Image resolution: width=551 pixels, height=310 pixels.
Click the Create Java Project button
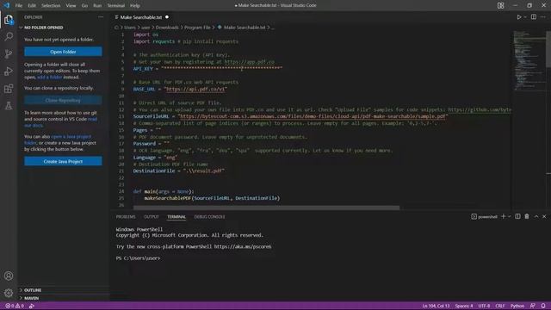(x=63, y=161)
